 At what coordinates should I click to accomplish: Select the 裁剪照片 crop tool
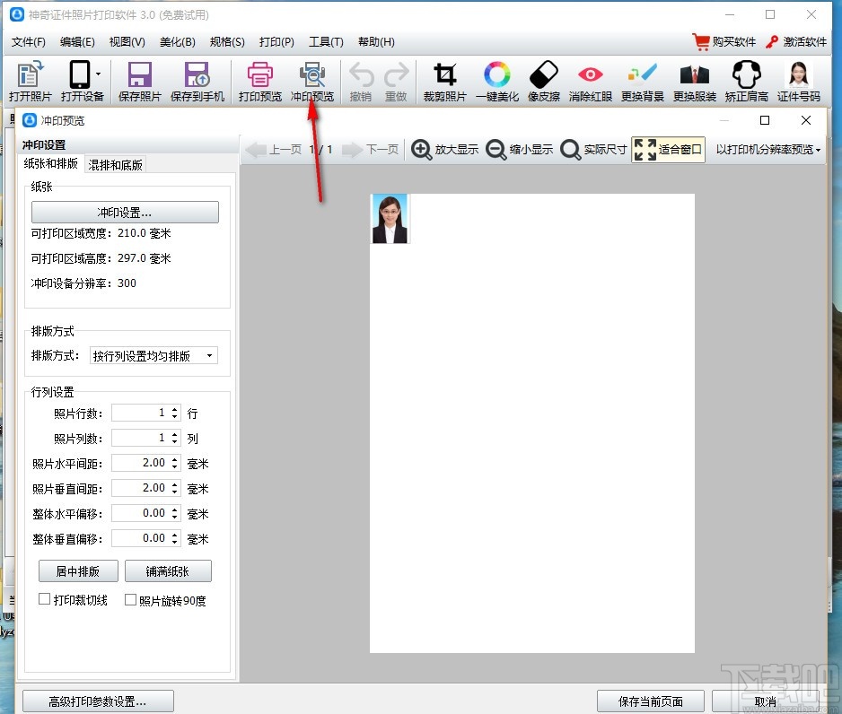click(444, 82)
